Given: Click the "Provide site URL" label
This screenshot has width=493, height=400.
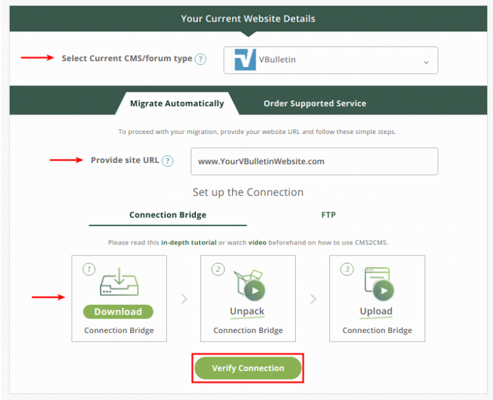Looking at the screenshot, I should tap(125, 160).
